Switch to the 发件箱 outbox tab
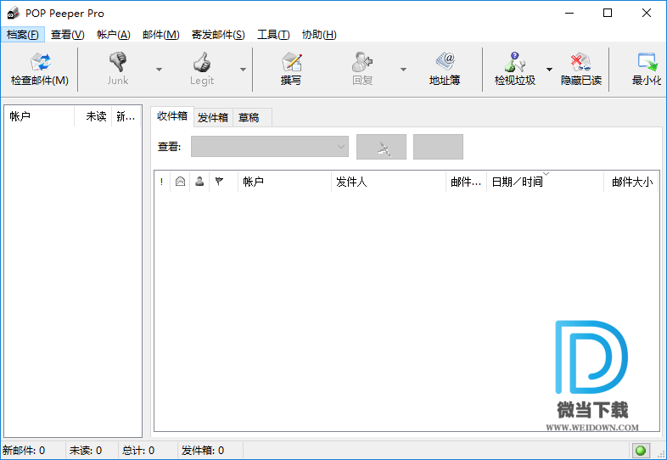 coord(213,117)
